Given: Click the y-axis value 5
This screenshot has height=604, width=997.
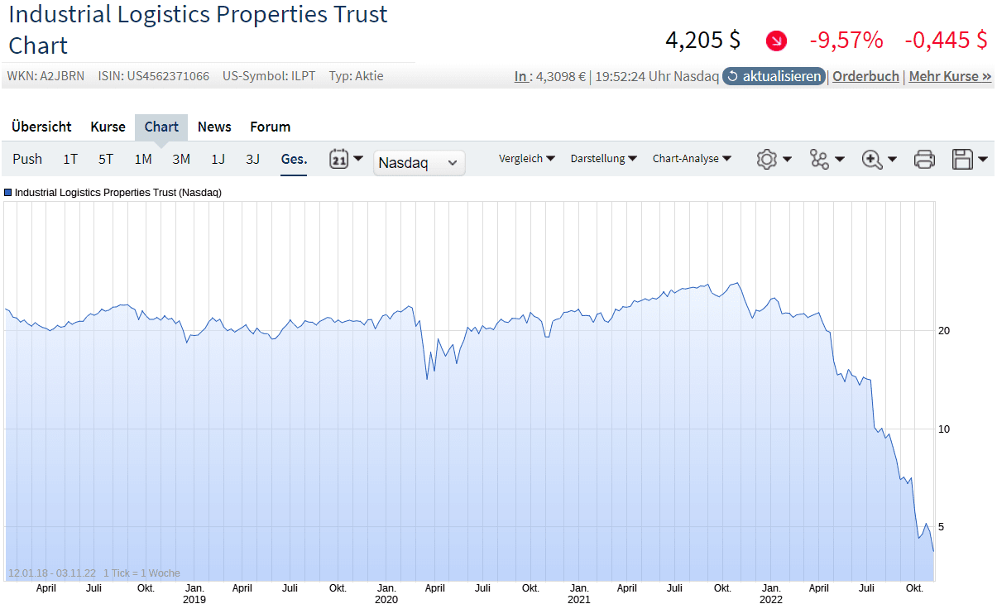Looking at the screenshot, I should click(x=942, y=527).
